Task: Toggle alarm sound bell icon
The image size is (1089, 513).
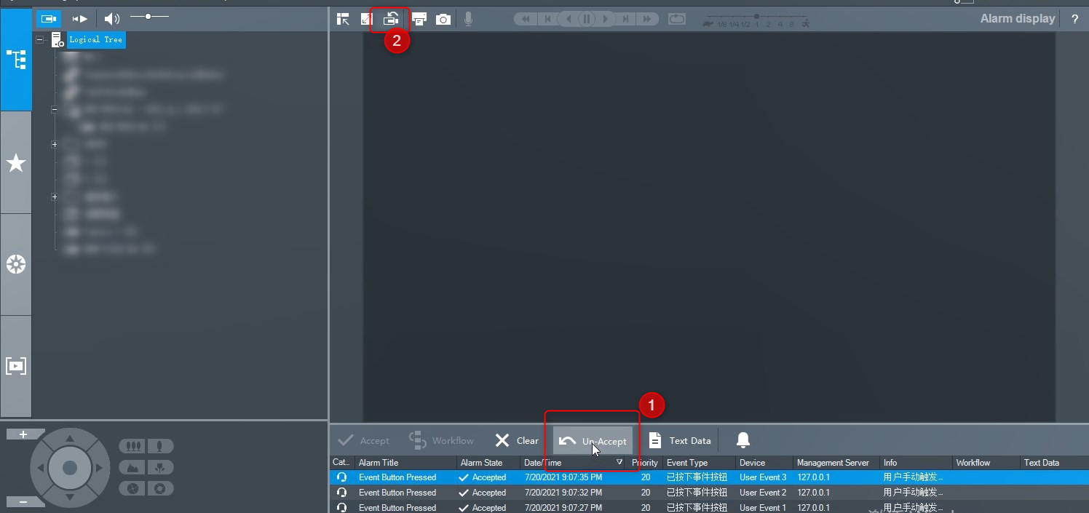Action: click(x=742, y=440)
